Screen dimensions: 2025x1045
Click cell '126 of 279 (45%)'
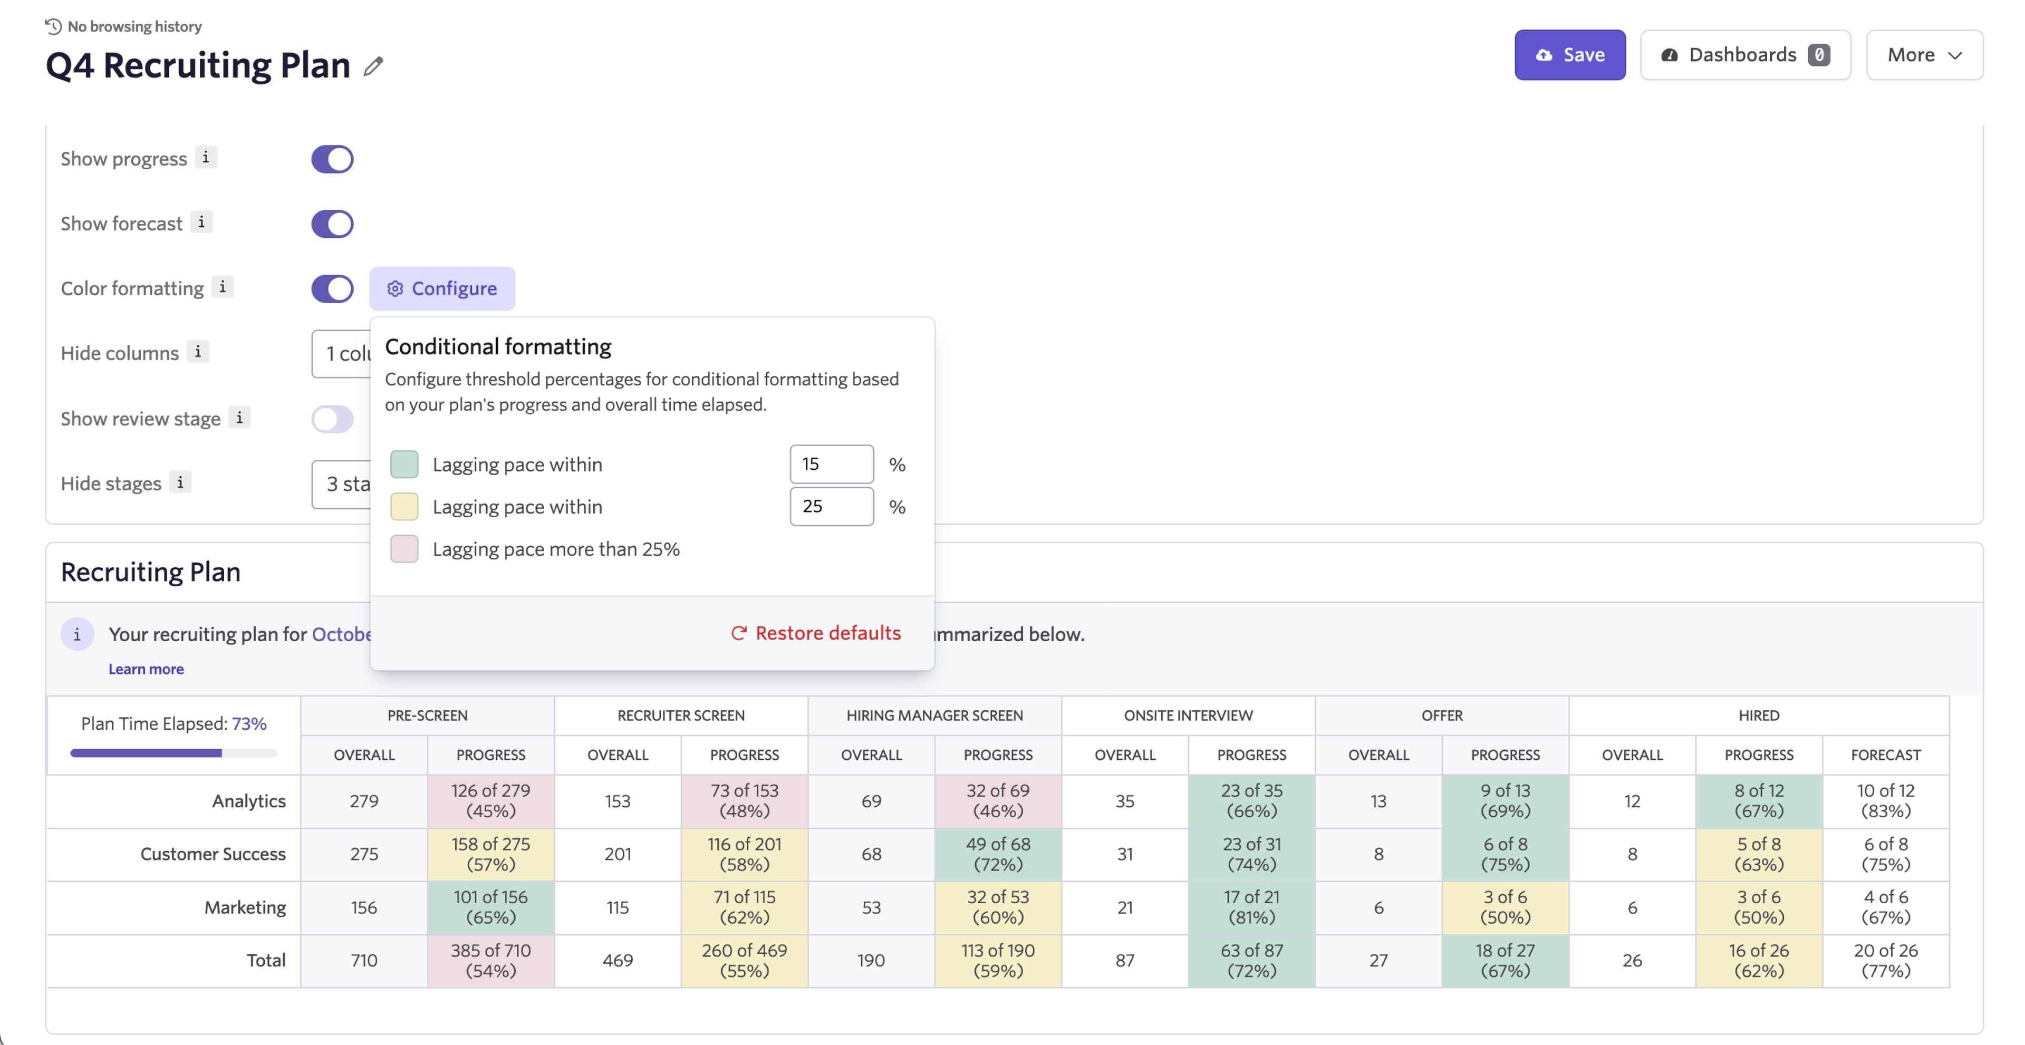coord(490,801)
